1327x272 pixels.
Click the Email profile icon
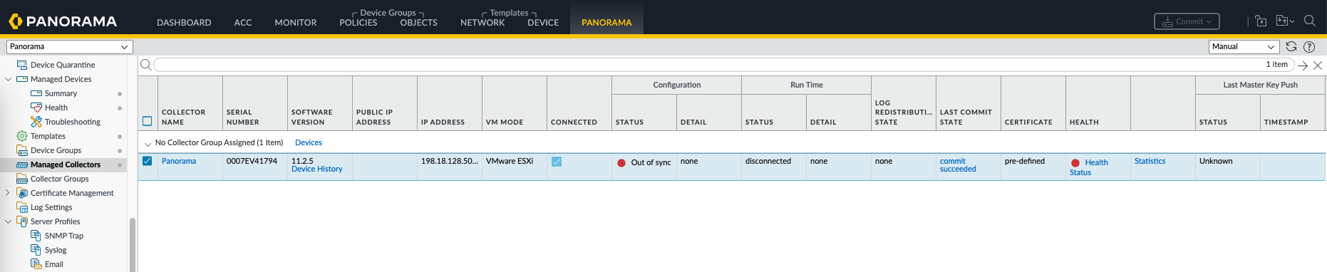[x=36, y=264]
